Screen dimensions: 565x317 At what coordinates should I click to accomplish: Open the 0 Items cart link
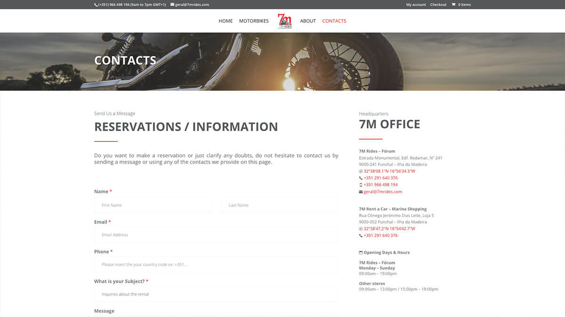464,5
